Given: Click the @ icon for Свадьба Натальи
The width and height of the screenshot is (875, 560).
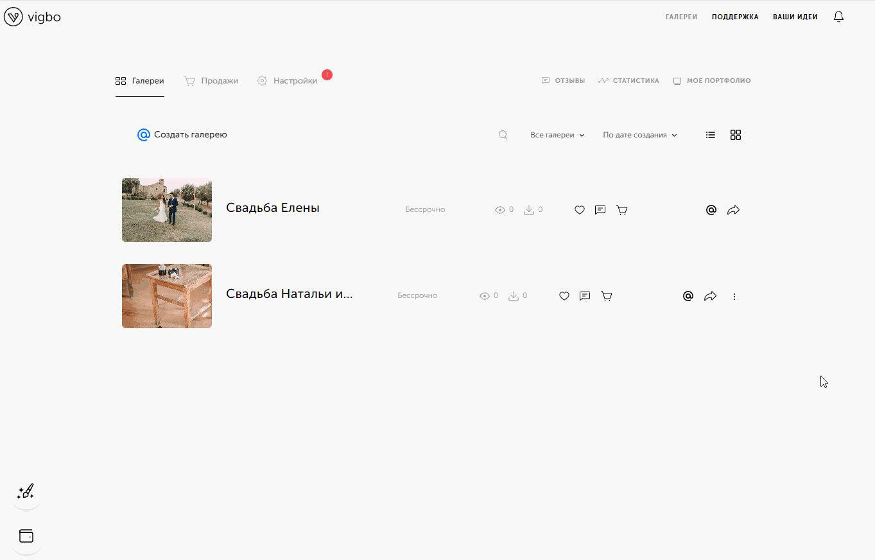Looking at the screenshot, I should [688, 296].
